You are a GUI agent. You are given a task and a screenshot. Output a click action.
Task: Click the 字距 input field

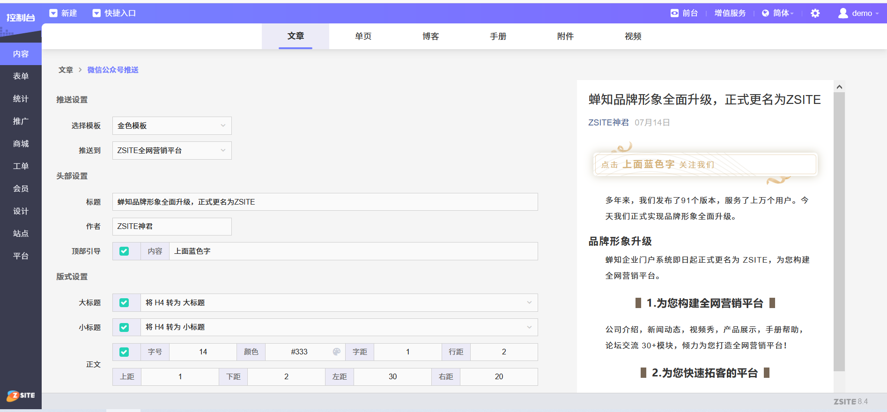(x=408, y=352)
